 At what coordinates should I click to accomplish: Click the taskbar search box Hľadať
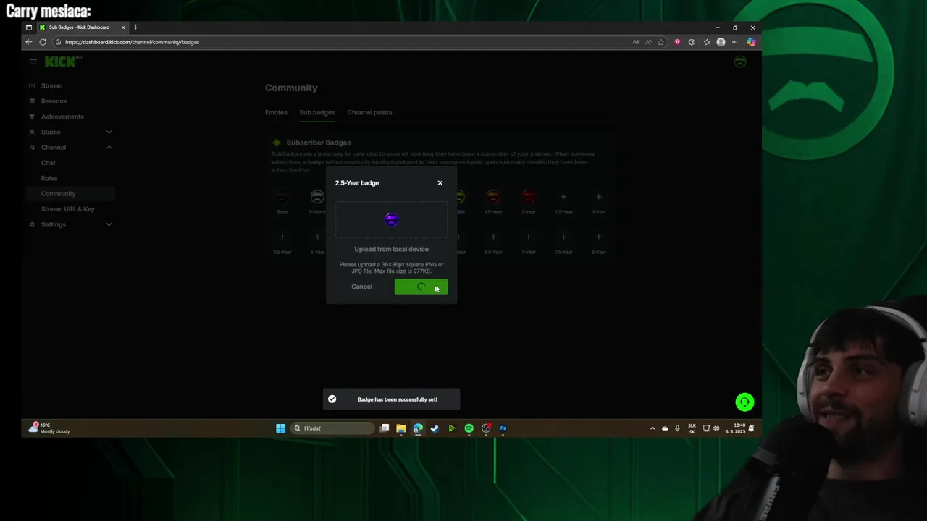[332, 428]
